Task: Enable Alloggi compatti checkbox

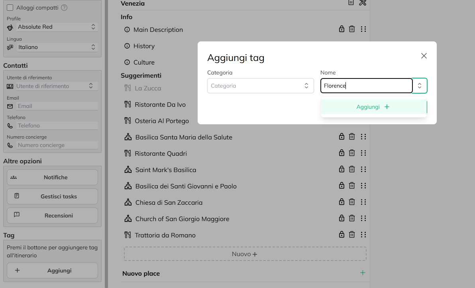Action: coord(10,8)
